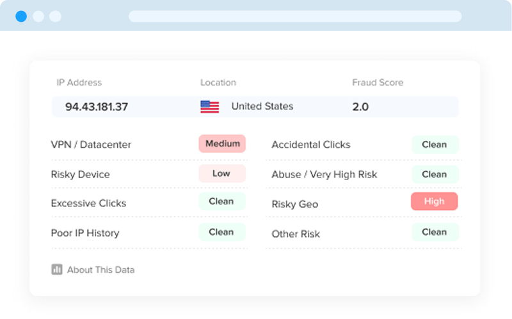Image resolution: width=512 pixels, height=319 pixels.
Task: Click the blue window dot
Action: point(21,17)
